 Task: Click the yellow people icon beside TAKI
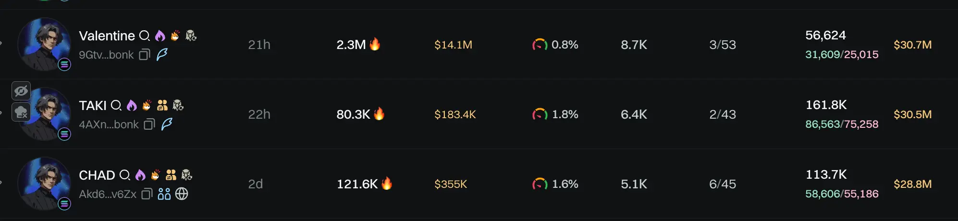tap(162, 105)
